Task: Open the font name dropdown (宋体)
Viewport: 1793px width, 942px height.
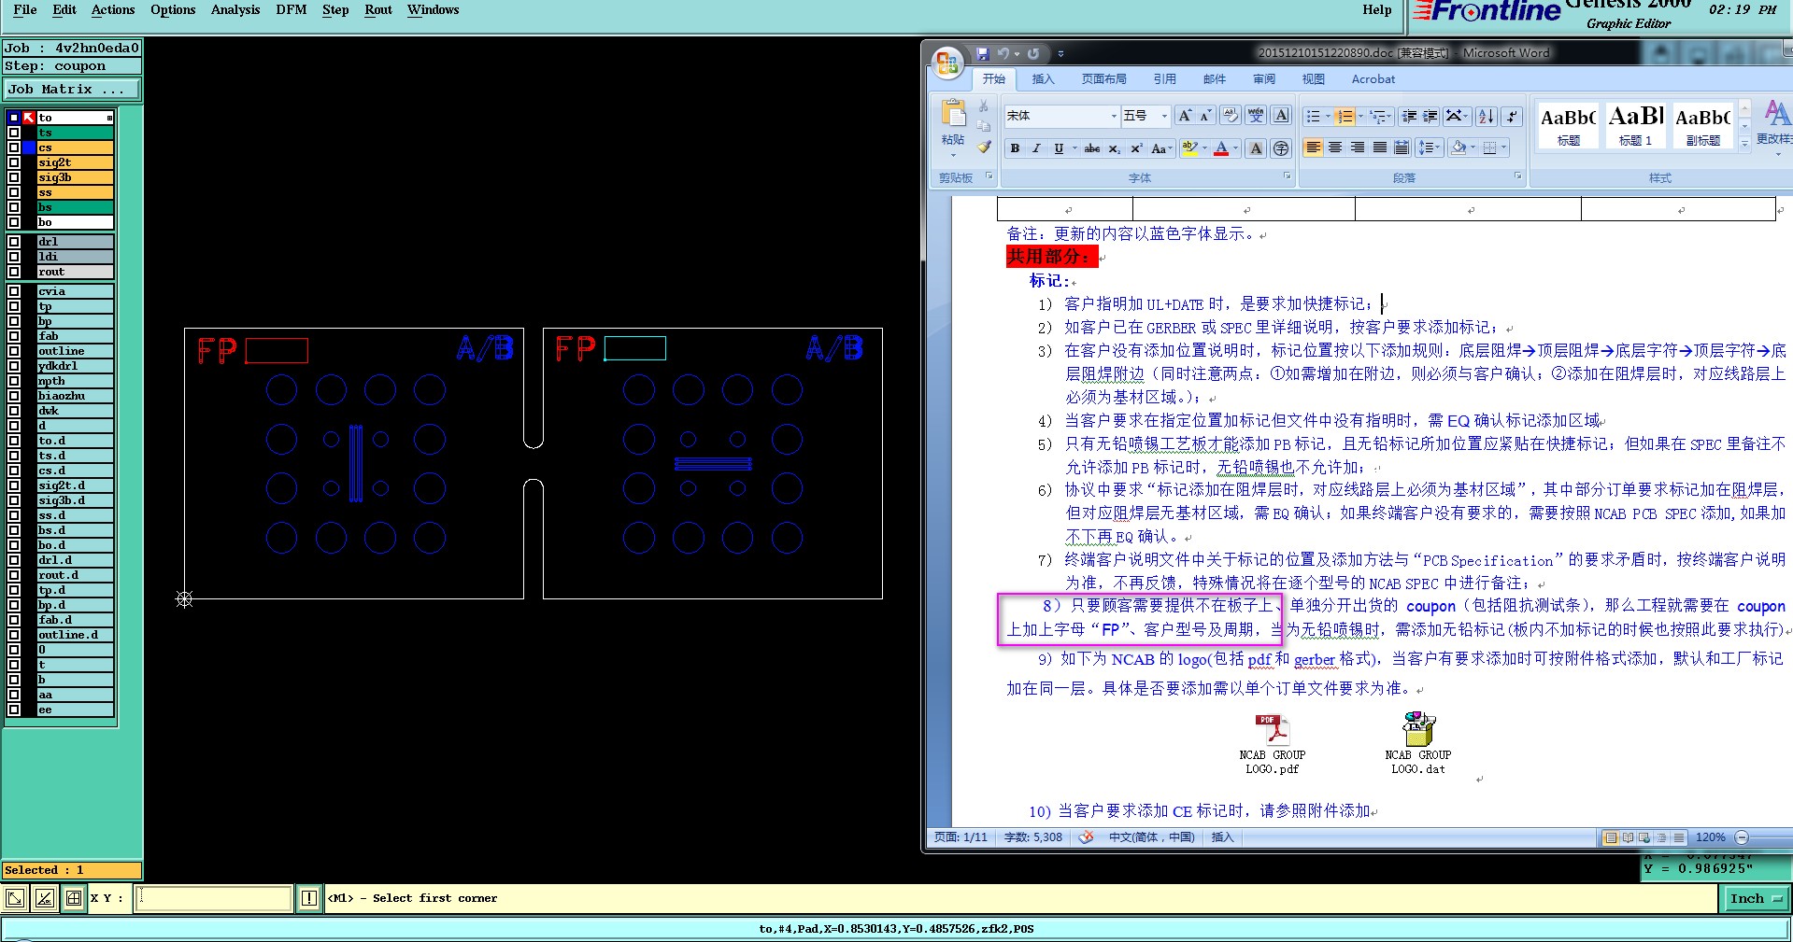Action: pos(1113,116)
